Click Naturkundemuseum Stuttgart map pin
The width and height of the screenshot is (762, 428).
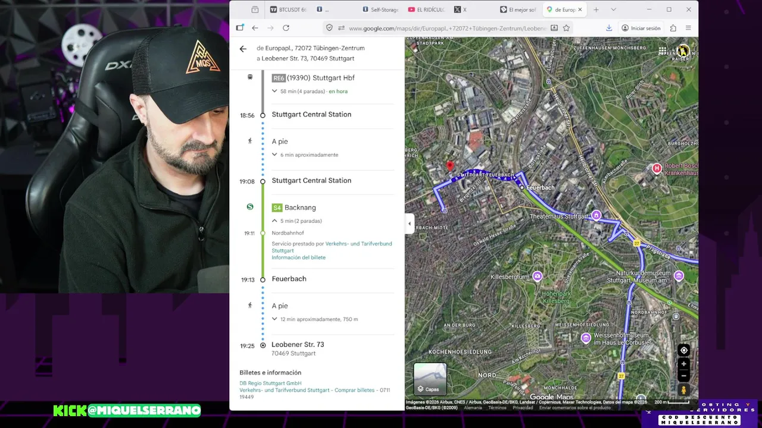(x=679, y=276)
